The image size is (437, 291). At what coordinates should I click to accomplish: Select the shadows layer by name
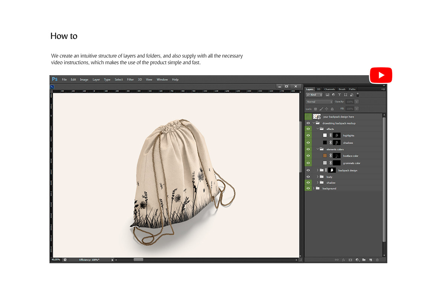click(348, 143)
